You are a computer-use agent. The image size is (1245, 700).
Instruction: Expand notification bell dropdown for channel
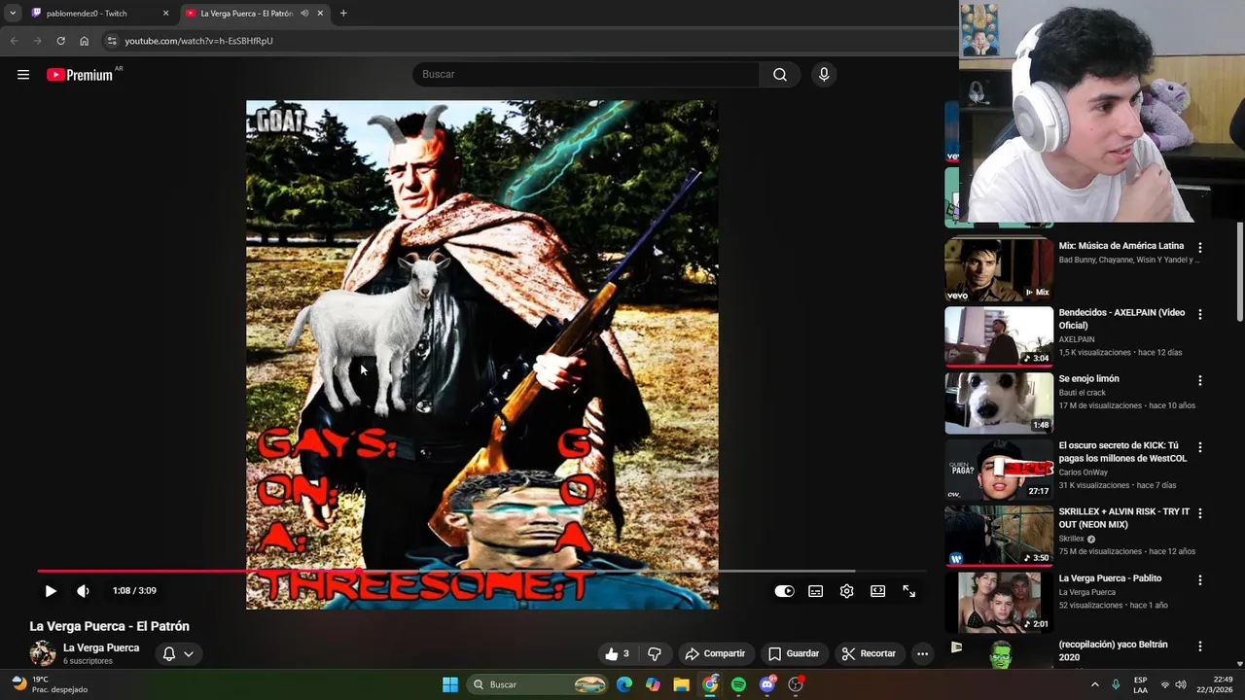[179, 654]
